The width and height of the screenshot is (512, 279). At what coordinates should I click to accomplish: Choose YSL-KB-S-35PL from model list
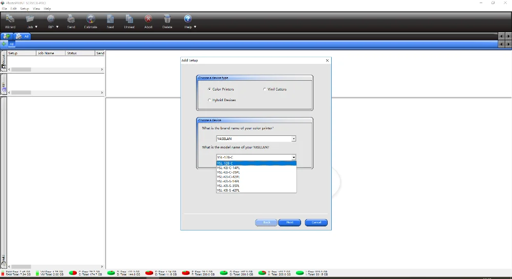[x=257, y=186]
